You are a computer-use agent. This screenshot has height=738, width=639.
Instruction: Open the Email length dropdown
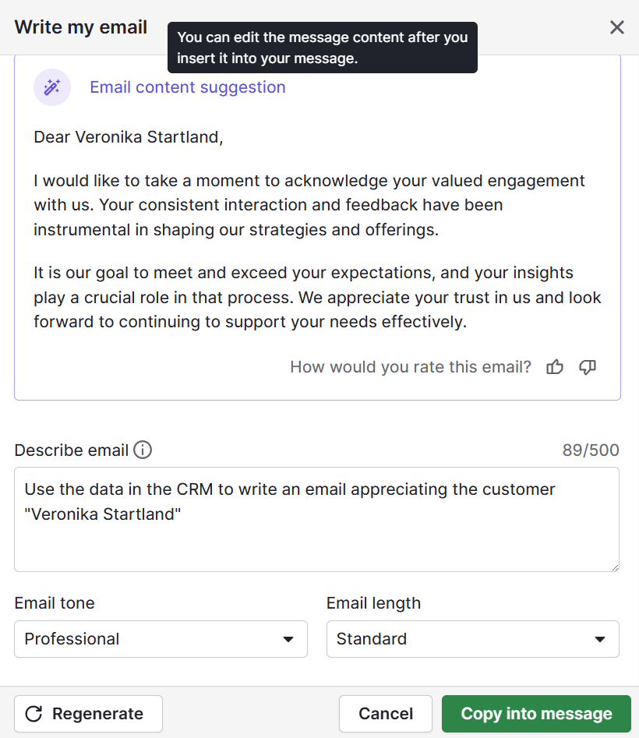click(472, 638)
